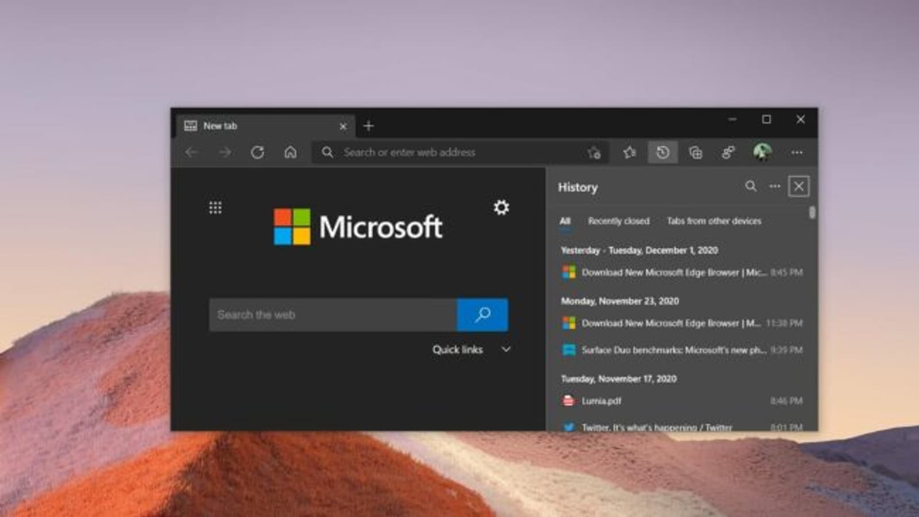Open Lumia.pdf history entry
The width and height of the screenshot is (919, 517).
click(x=682, y=401)
